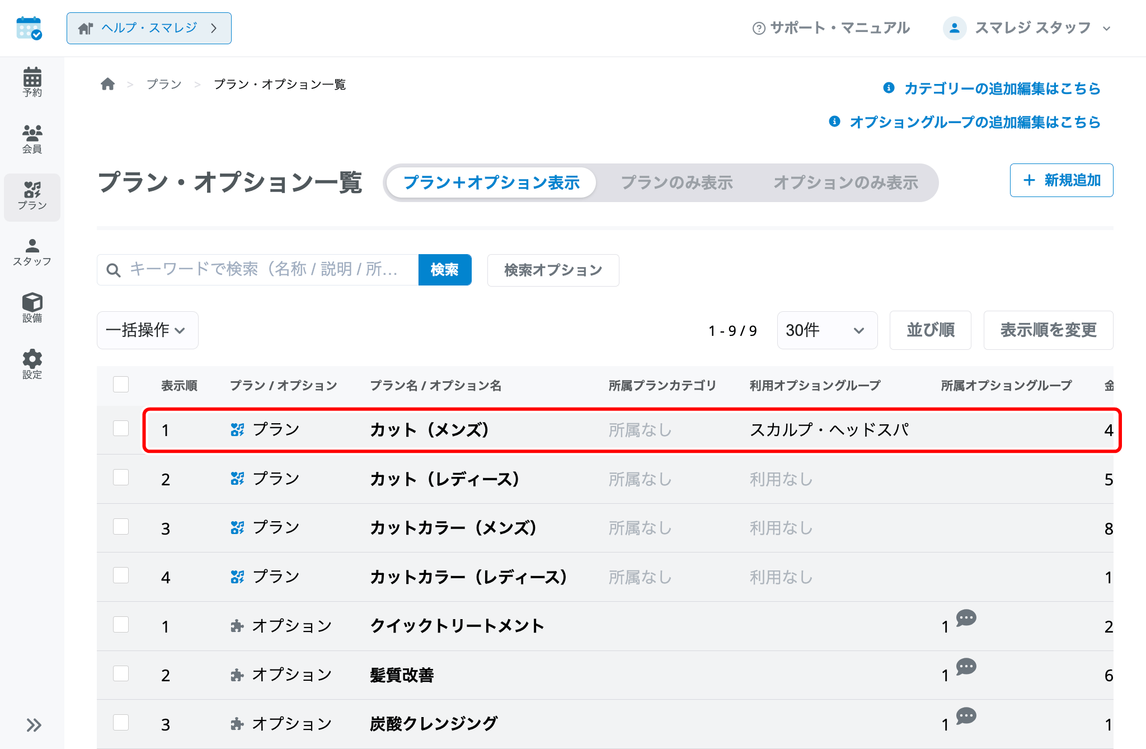Focus the keyword search input field

[258, 270]
